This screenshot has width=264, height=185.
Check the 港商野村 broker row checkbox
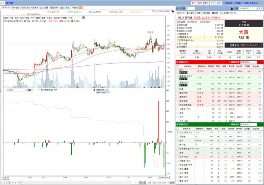point(177,97)
